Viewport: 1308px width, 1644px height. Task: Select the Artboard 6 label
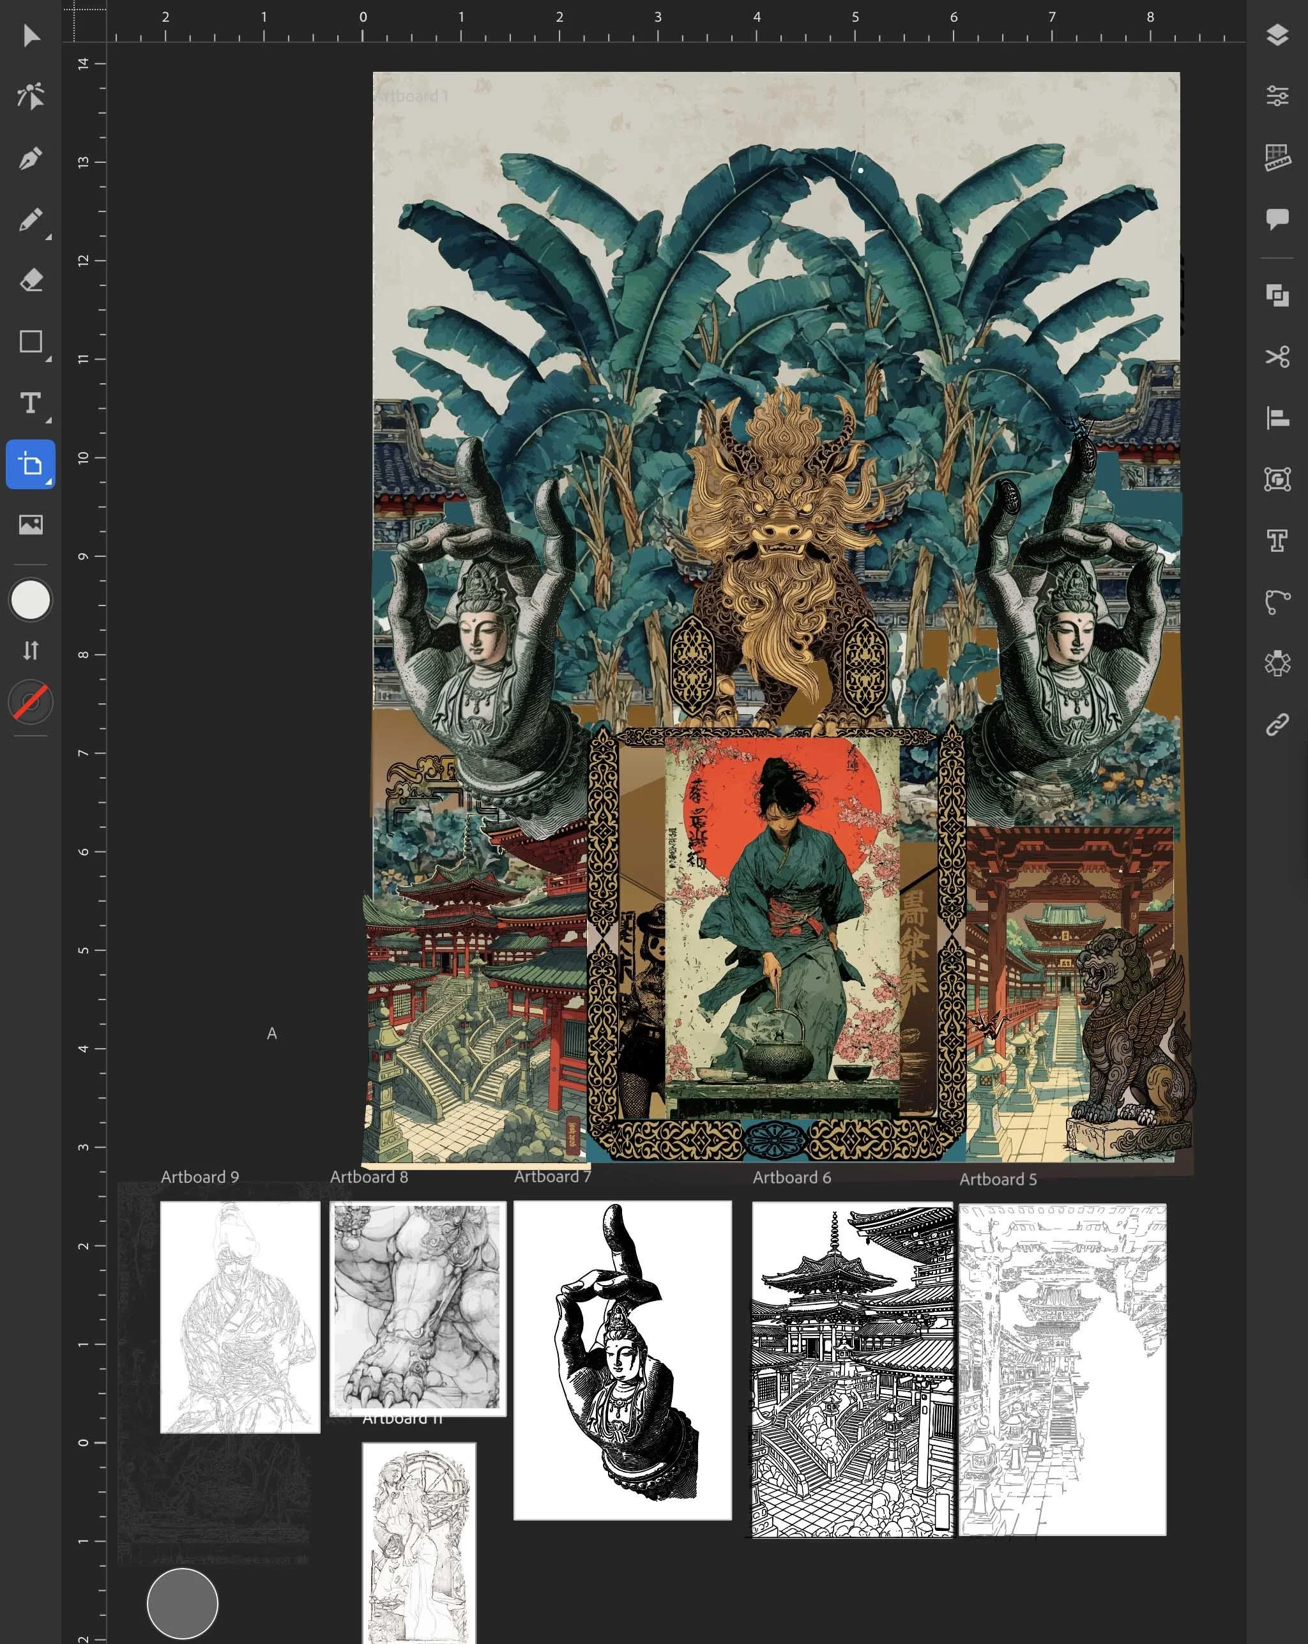click(x=792, y=1177)
